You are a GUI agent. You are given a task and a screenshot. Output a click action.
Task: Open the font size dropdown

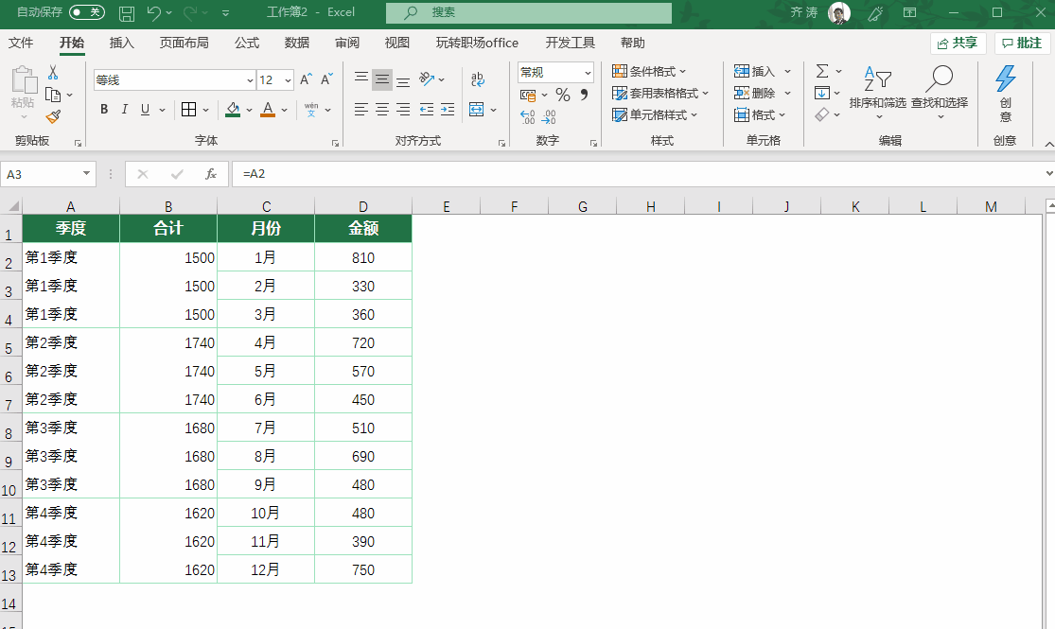pyautogui.click(x=289, y=80)
